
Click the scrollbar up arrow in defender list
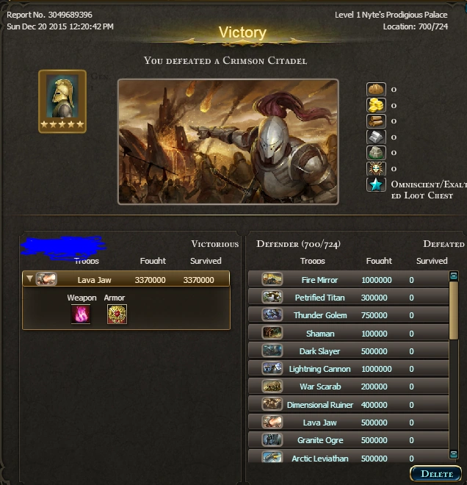click(453, 276)
